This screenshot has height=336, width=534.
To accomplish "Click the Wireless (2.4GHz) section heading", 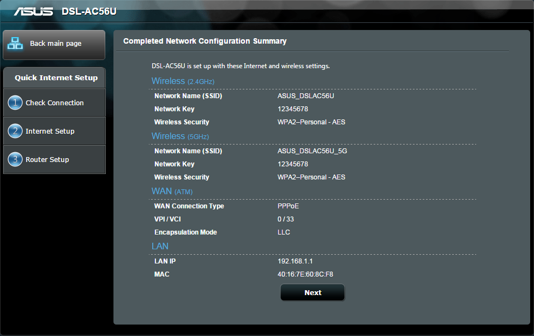I will 183,81.
